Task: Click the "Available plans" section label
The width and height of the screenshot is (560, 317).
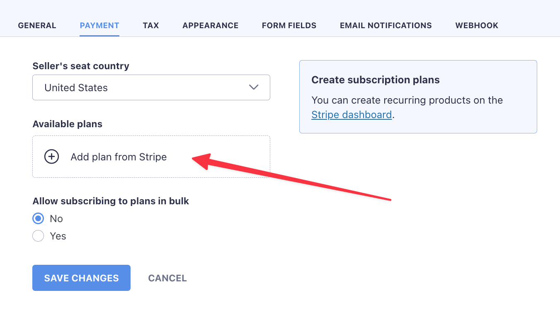Action: coord(67,124)
